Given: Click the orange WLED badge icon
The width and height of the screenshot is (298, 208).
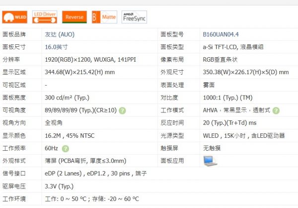Looking at the screenshot, I should (14, 17).
